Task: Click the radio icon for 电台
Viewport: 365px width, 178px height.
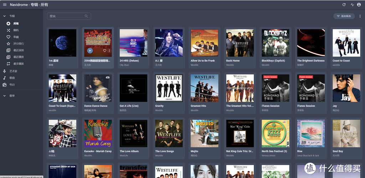Action: (x=4, y=85)
